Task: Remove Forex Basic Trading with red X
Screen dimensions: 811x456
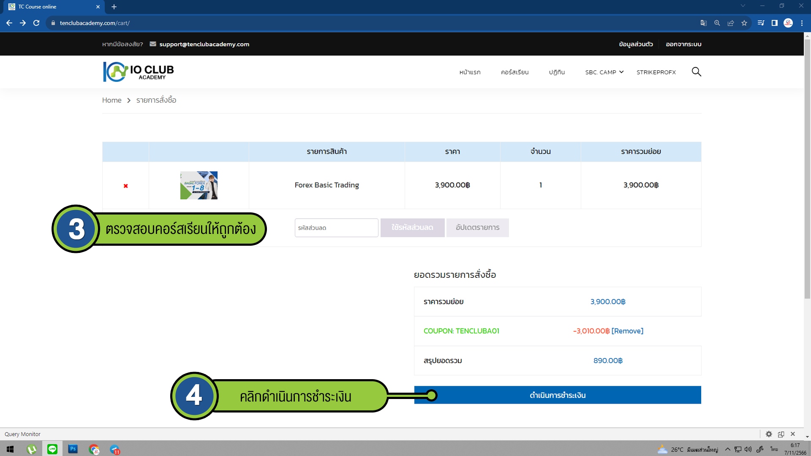Action: tap(125, 186)
